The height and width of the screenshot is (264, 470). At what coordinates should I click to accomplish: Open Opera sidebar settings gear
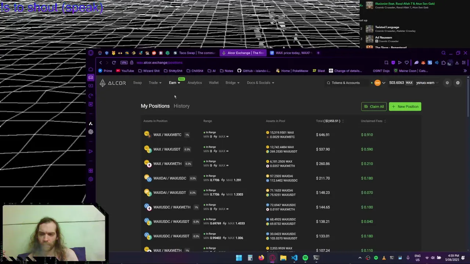click(x=91, y=179)
